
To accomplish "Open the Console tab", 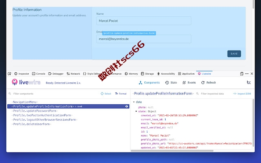I will (x=39, y=74).
